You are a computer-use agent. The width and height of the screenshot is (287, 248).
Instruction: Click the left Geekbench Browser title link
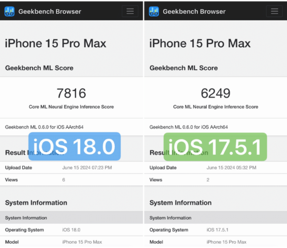click(x=50, y=11)
